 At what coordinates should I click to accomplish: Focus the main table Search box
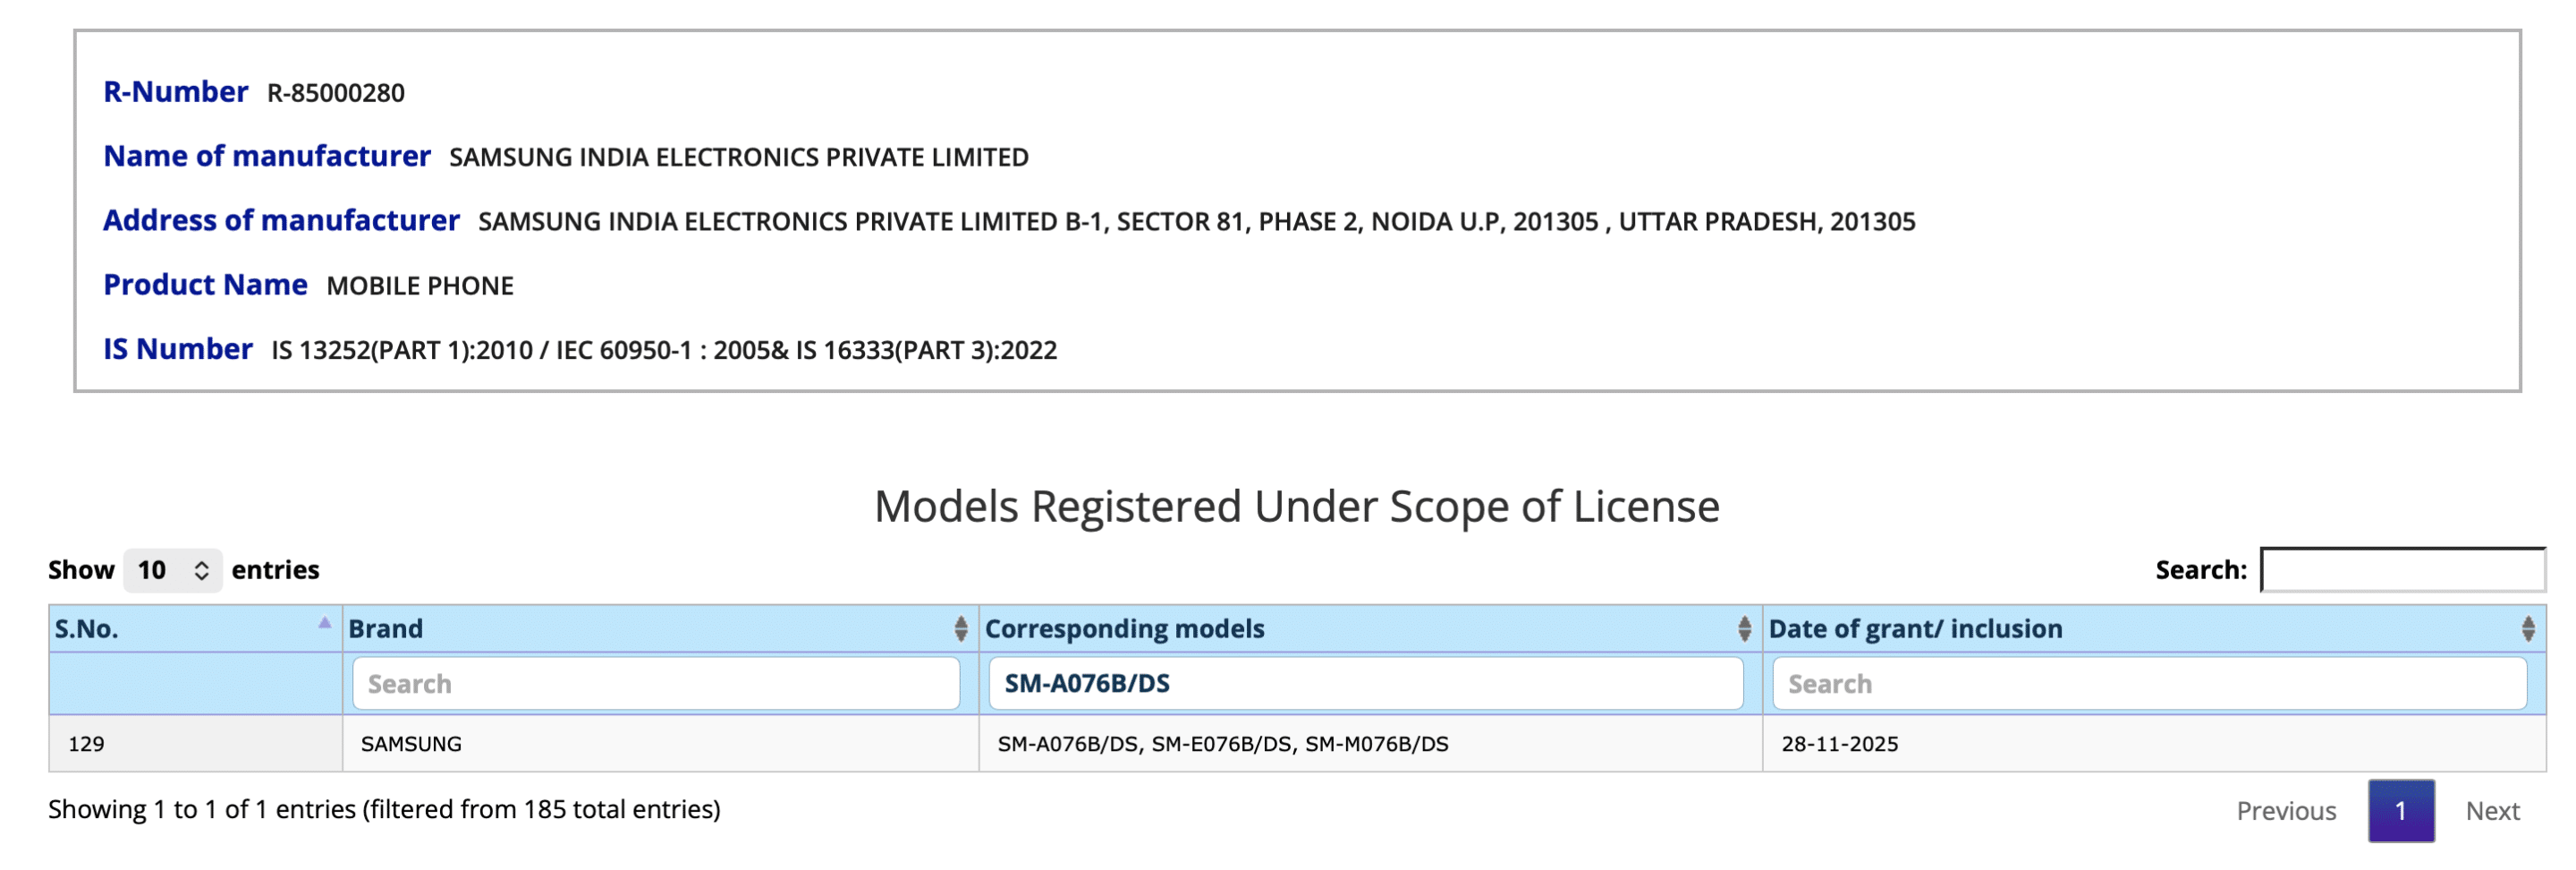click(2402, 571)
